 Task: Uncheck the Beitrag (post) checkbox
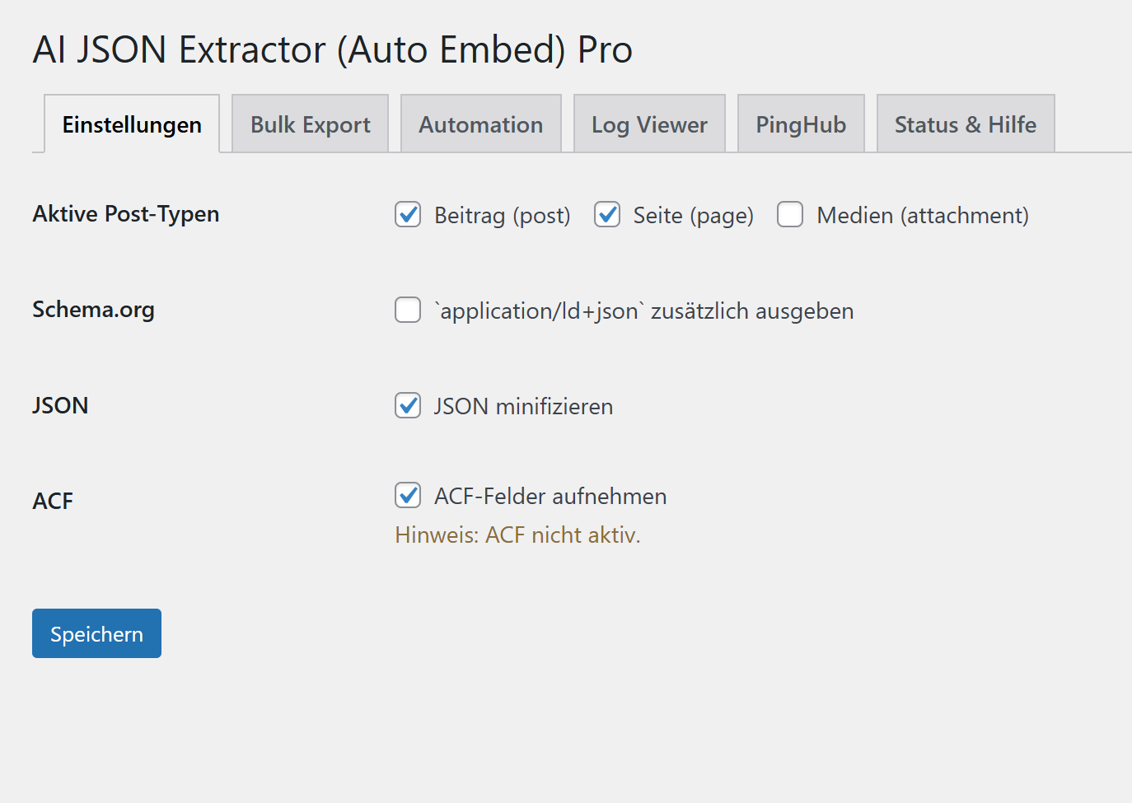[x=408, y=214]
